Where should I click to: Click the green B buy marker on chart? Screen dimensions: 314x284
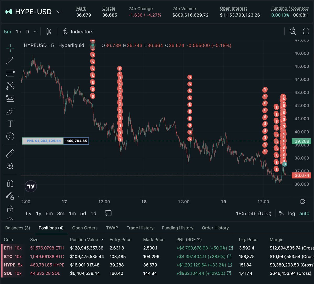[285, 164]
